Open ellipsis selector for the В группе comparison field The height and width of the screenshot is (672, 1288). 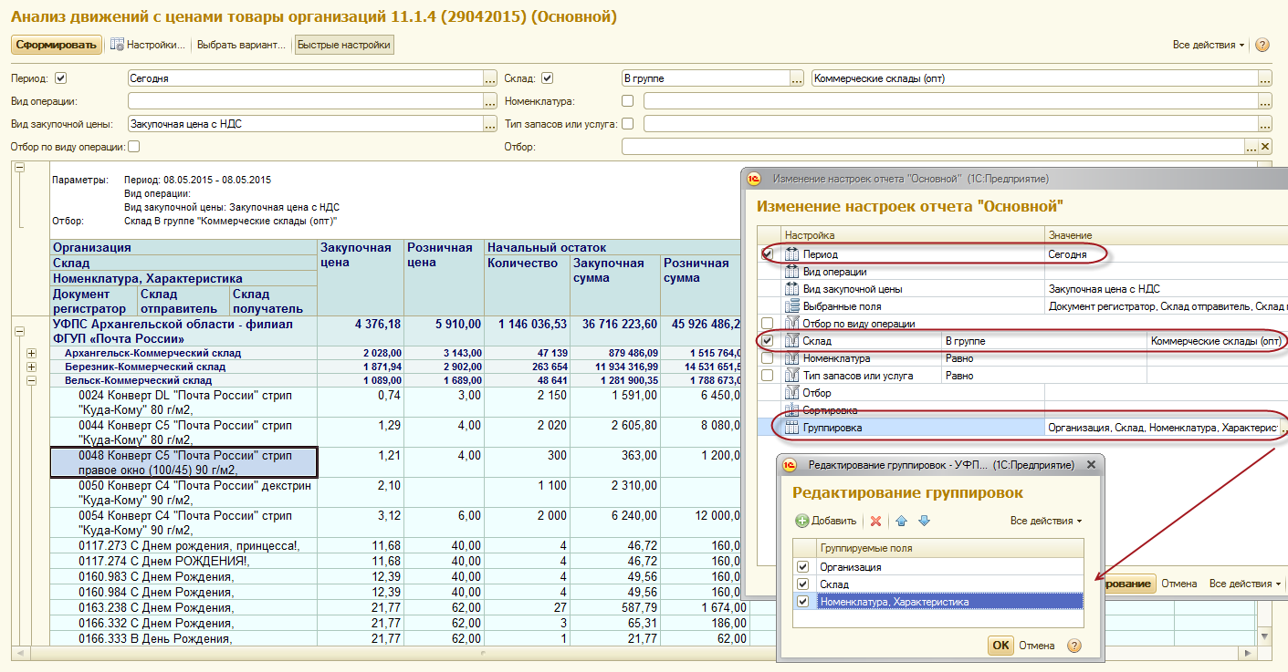click(797, 78)
